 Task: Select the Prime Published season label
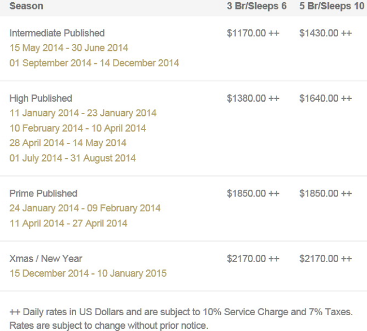43,194
